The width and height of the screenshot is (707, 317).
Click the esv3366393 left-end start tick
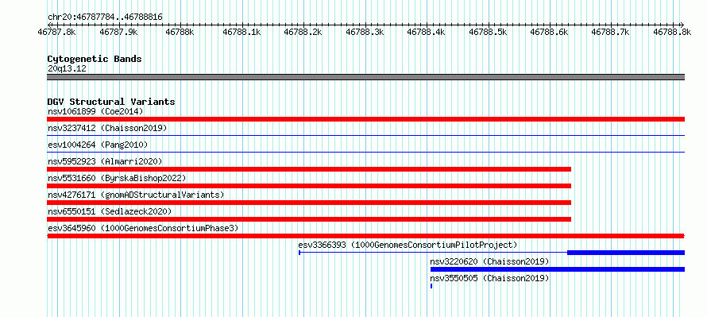click(299, 253)
